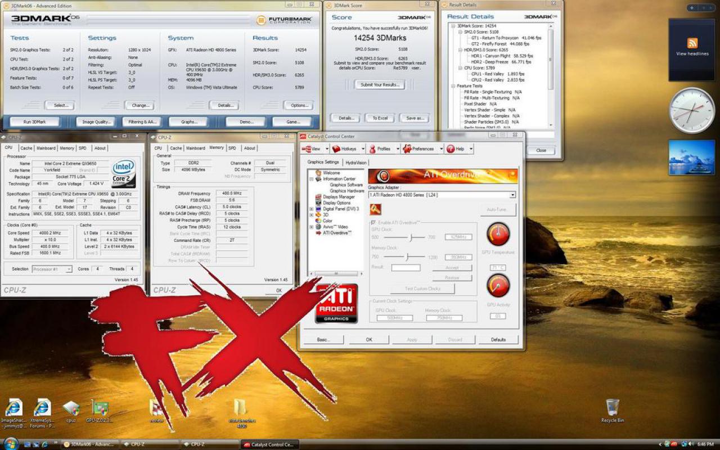Collapse the Information Center tree node

pyautogui.click(x=312, y=179)
